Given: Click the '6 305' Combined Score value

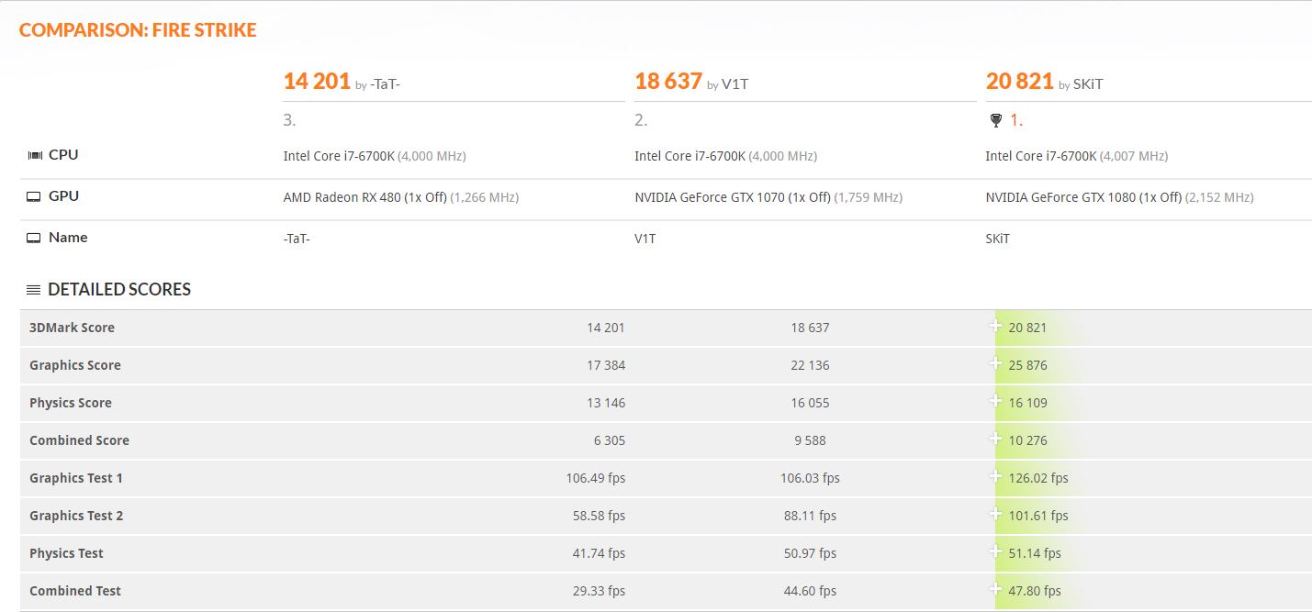Looking at the screenshot, I should (610, 440).
